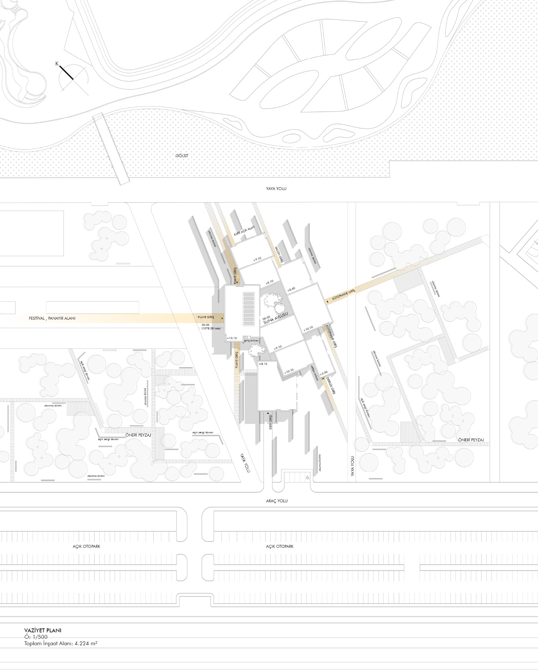The image size is (538, 672).
Task: Click the north arrow compass marked K
Action: [73, 78]
